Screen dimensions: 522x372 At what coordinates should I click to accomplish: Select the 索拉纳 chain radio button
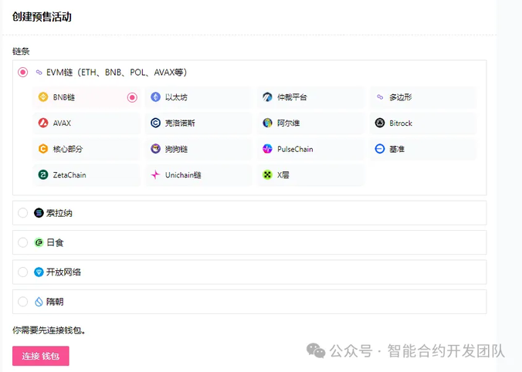[22, 213]
